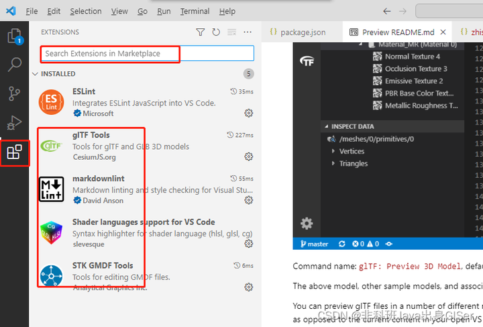Open the Go menu
The image size is (483, 327).
click(142, 11)
